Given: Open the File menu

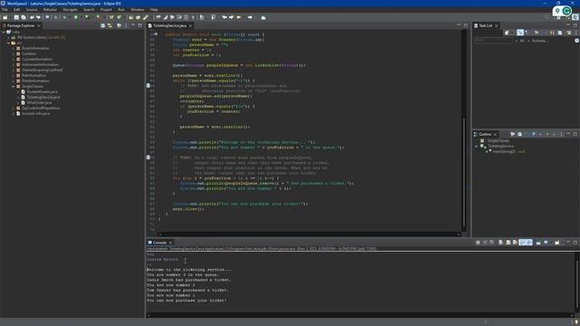Looking at the screenshot, I should click(5, 10).
